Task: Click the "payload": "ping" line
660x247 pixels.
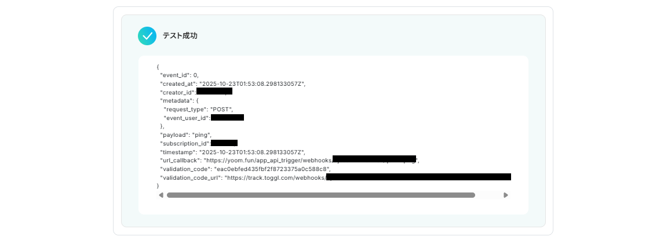Action: click(185, 135)
